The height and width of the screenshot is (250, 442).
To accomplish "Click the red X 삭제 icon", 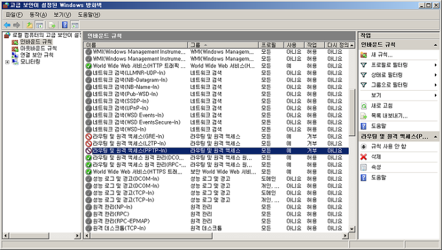I will 364,157.
